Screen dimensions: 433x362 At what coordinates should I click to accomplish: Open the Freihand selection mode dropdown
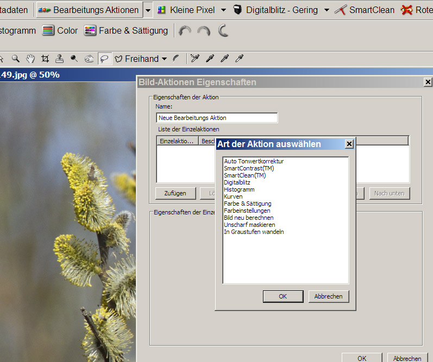tap(164, 59)
